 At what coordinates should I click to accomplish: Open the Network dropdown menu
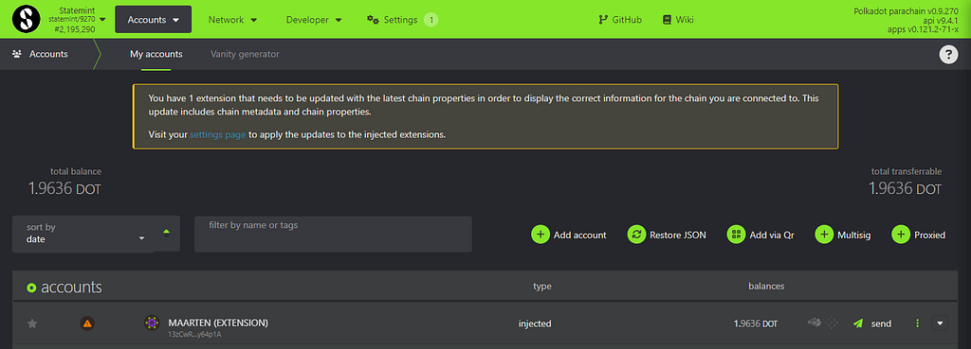coord(233,20)
